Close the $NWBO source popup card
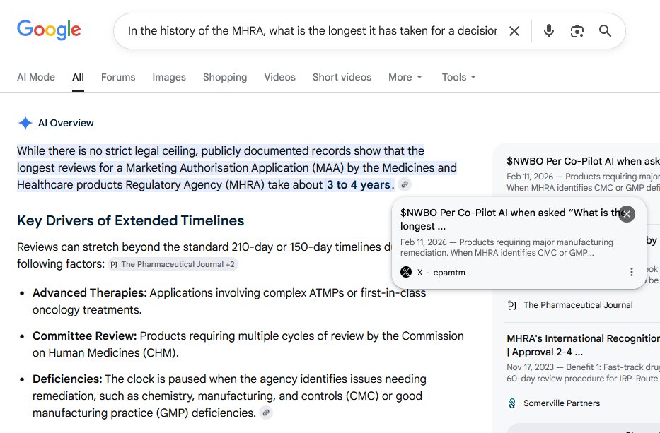This screenshot has height=433, width=660. pyautogui.click(x=627, y=214)
